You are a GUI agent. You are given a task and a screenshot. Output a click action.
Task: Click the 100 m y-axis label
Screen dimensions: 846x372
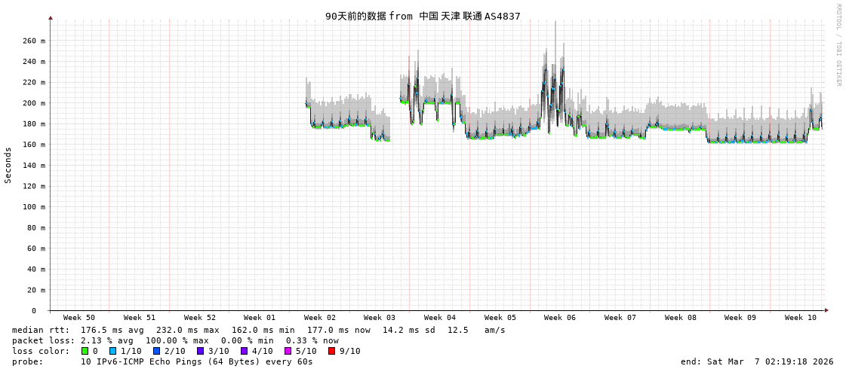coord(32,206)
